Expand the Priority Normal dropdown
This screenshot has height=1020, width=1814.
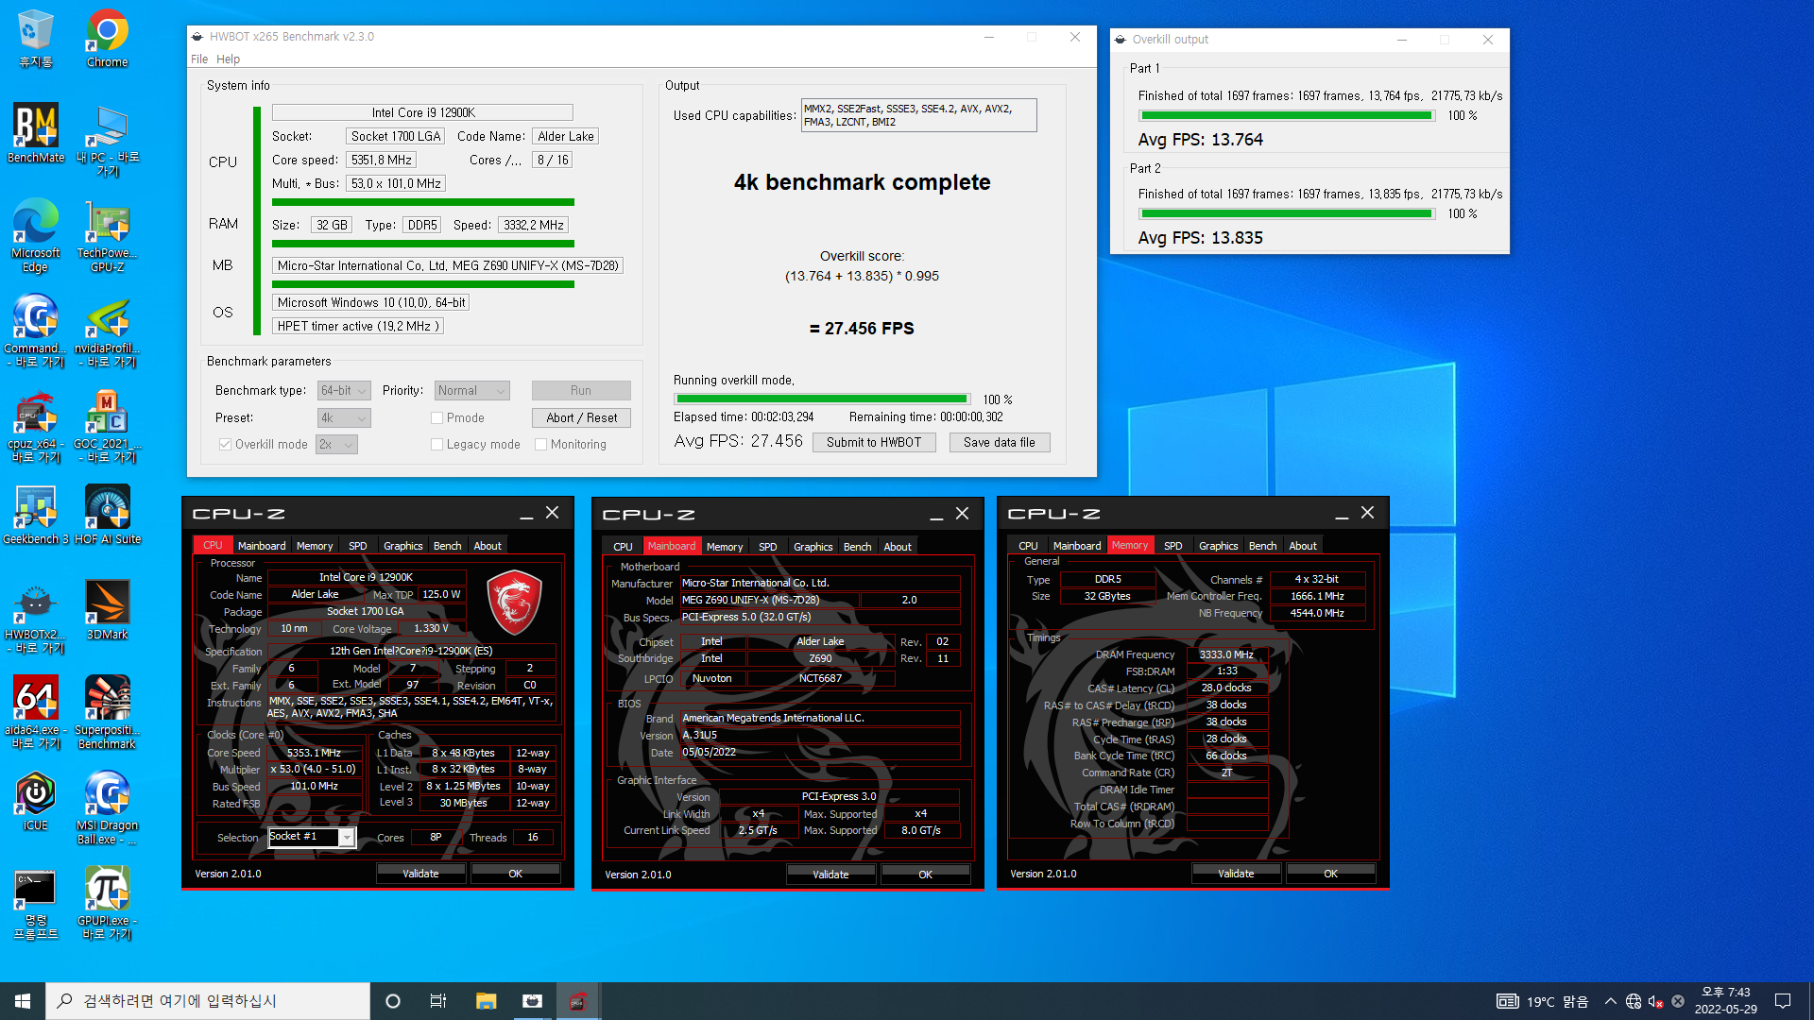tap(472, 391)
